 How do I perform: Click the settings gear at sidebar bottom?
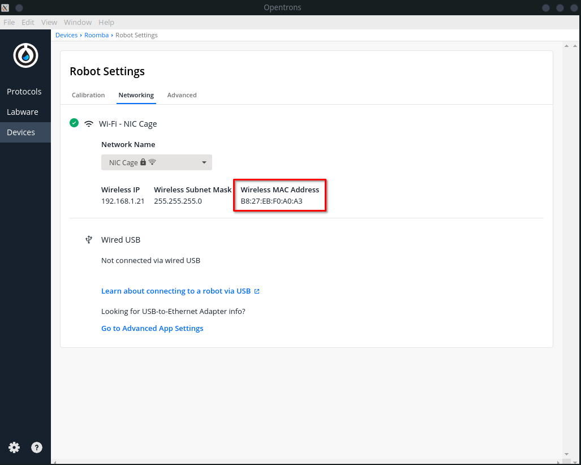tap(14, 447)
